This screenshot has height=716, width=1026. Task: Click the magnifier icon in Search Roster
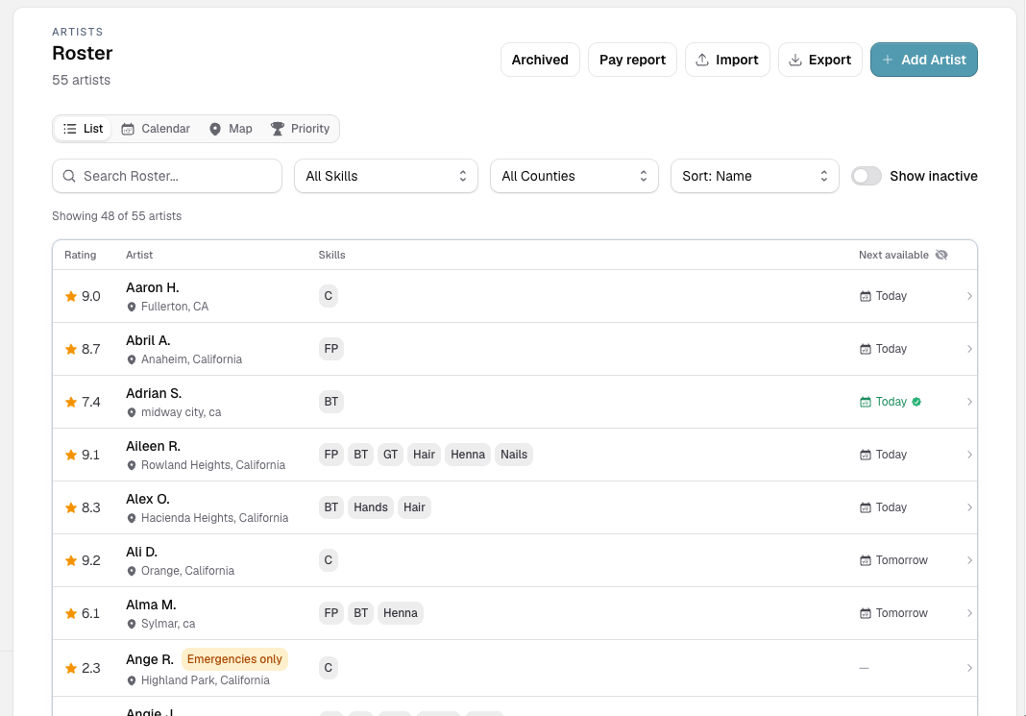[x=69, y=176]
